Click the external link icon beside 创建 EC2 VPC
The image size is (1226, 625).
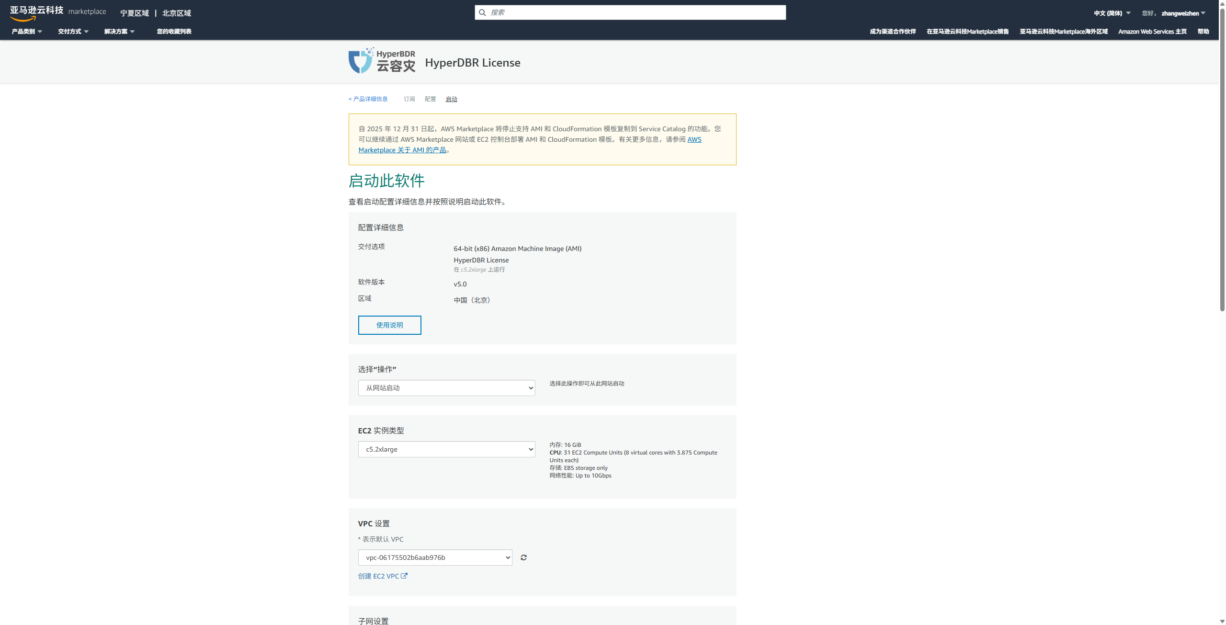[x=404, y=576]
